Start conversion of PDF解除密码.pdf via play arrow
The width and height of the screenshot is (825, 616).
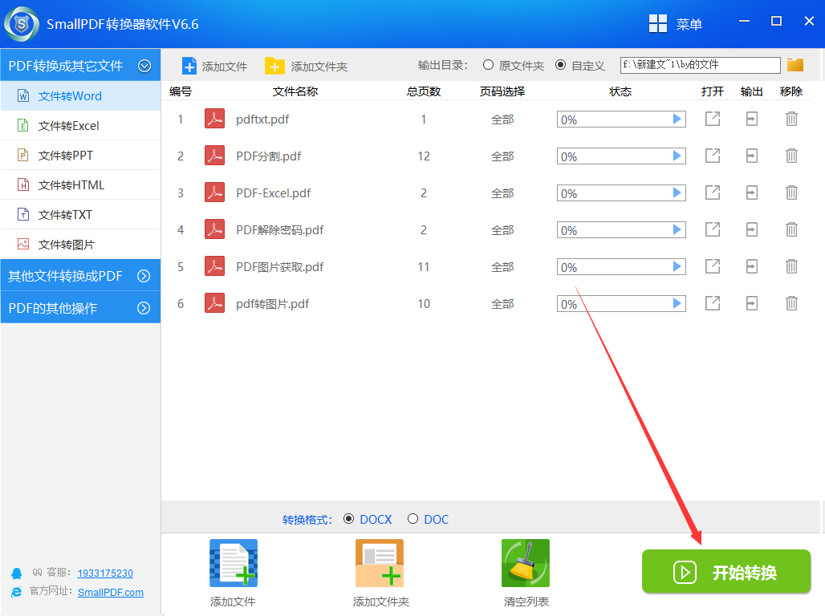click(677, 229)
